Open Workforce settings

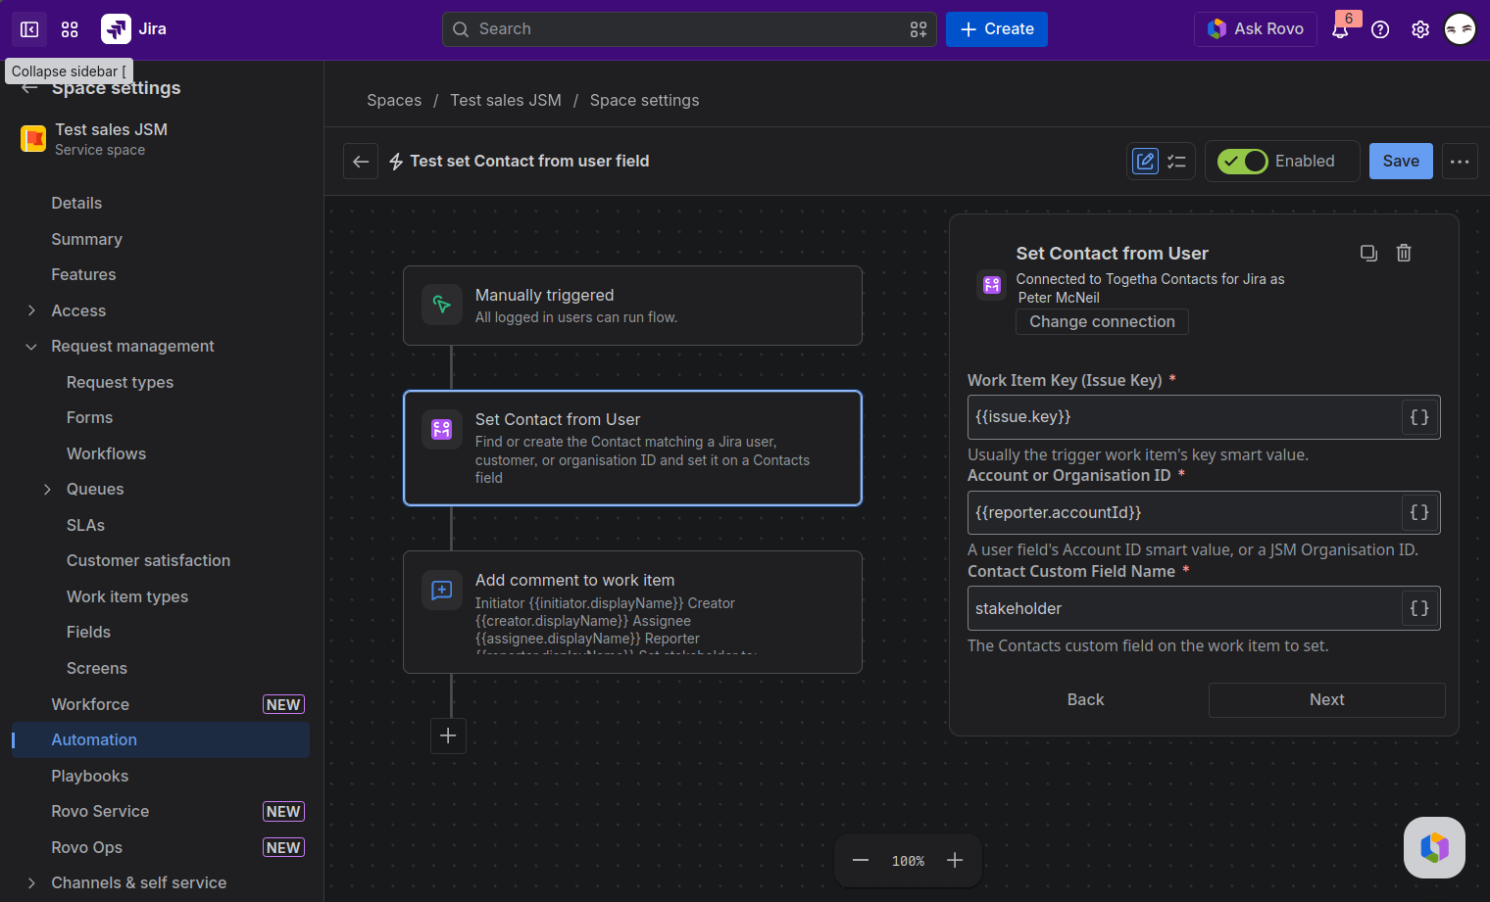90,705
